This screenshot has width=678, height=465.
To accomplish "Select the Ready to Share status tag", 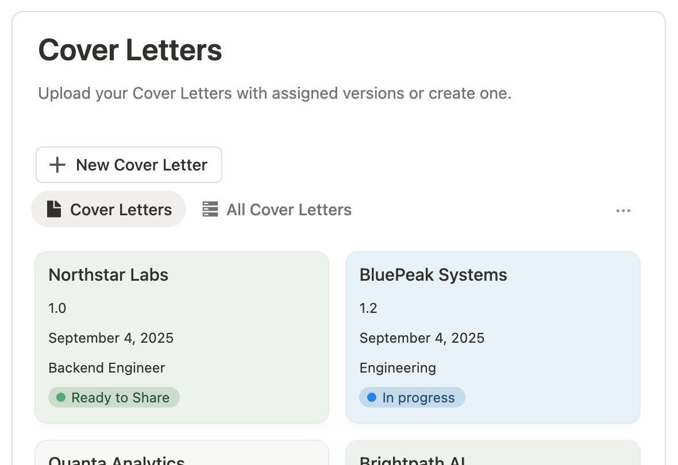I will pyautogui.click(x=114, y=397).
